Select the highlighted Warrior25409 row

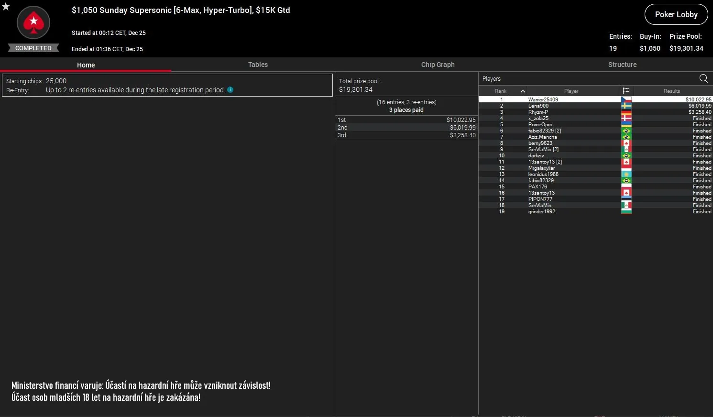(550, 99)
